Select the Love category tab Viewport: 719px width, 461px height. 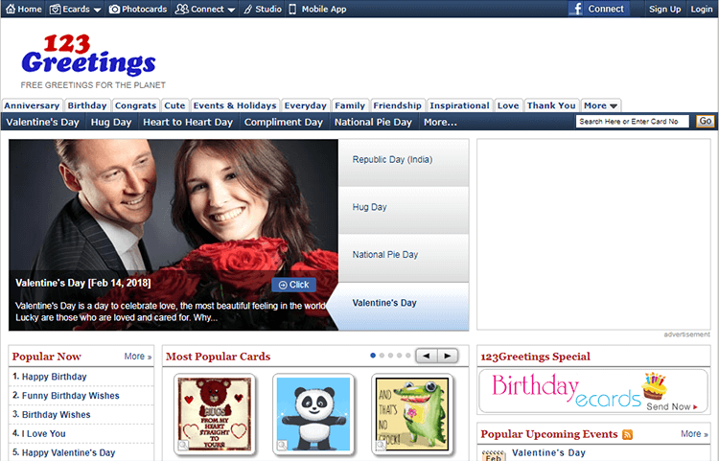[x=508, y=105]
